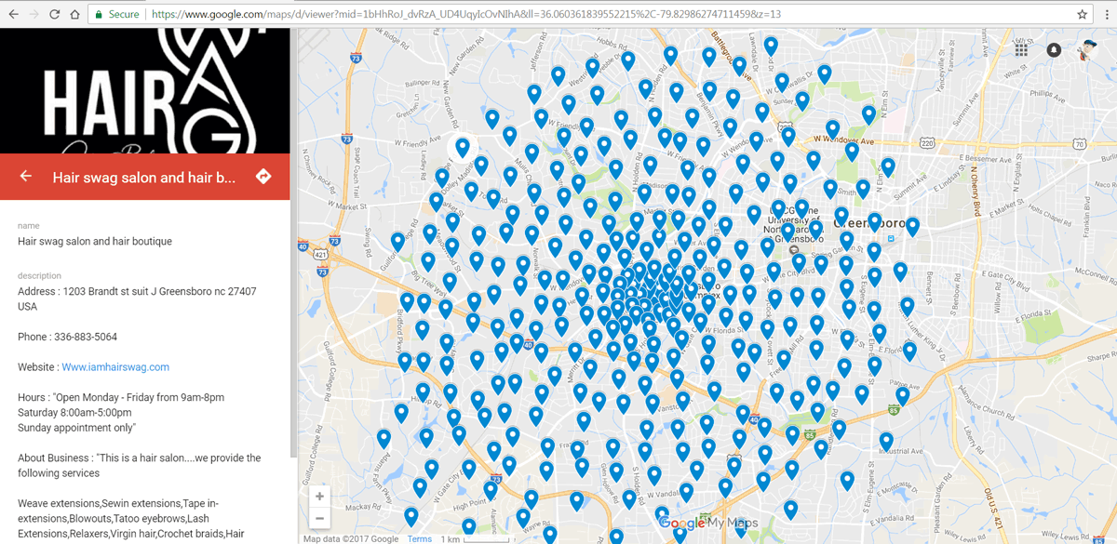Click the 'Saturday 8:00am-5:00pm' hours line
Image resolution: width=1117 pixels, height=544 pixels.
click(73, 412)
